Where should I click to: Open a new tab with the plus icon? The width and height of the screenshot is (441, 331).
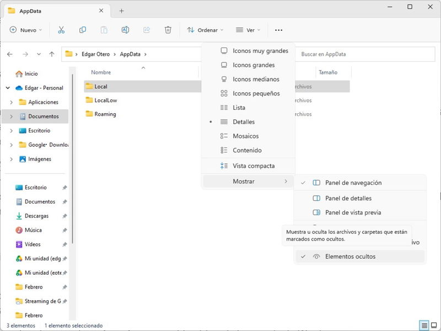120,10
